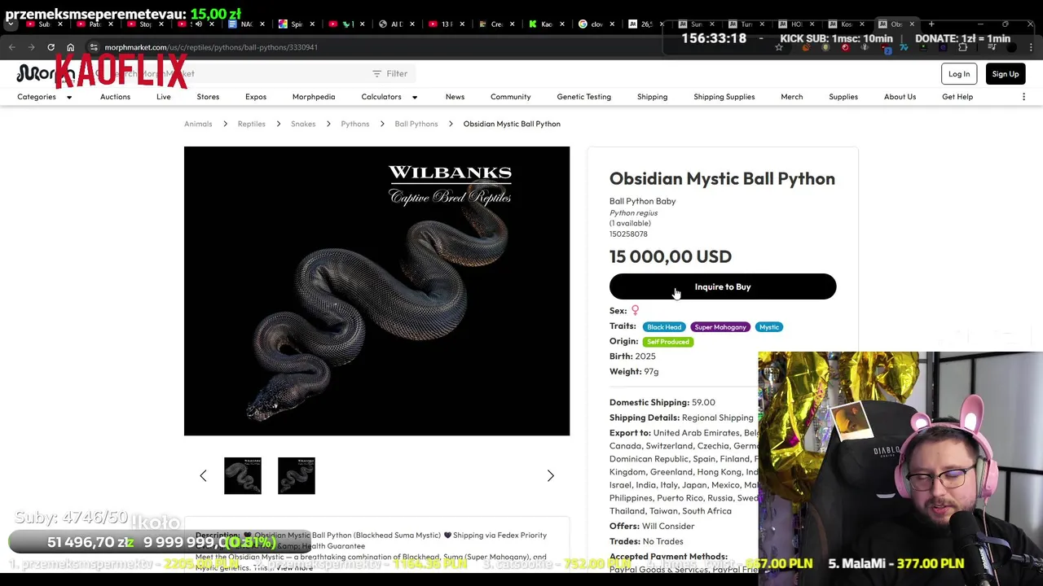Go to Genetic Testing
1043x586 pixels.
pyautogui.click(x=583, y=97)
